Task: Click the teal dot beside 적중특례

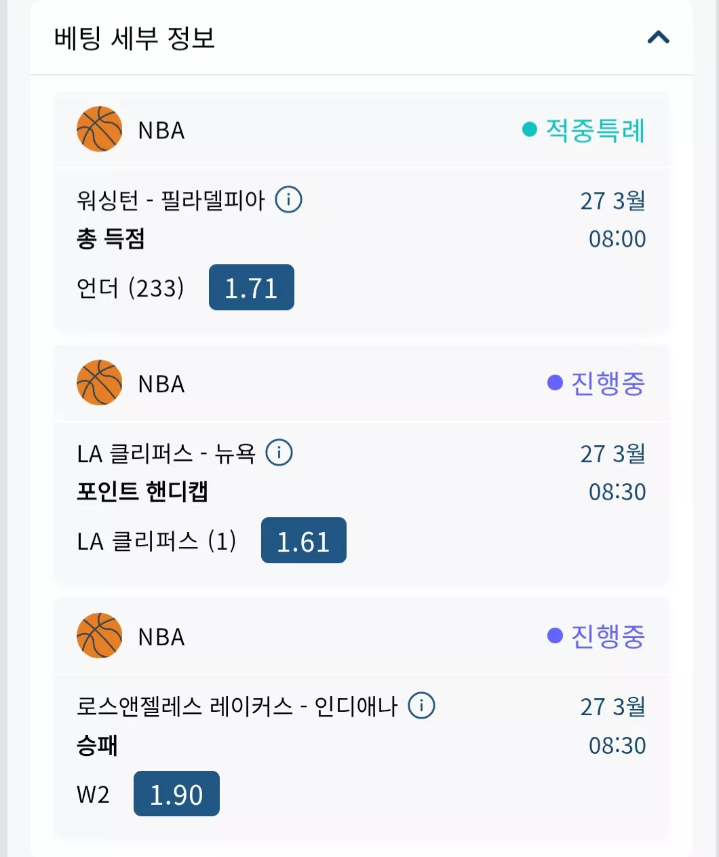Action: coord(530,129)
